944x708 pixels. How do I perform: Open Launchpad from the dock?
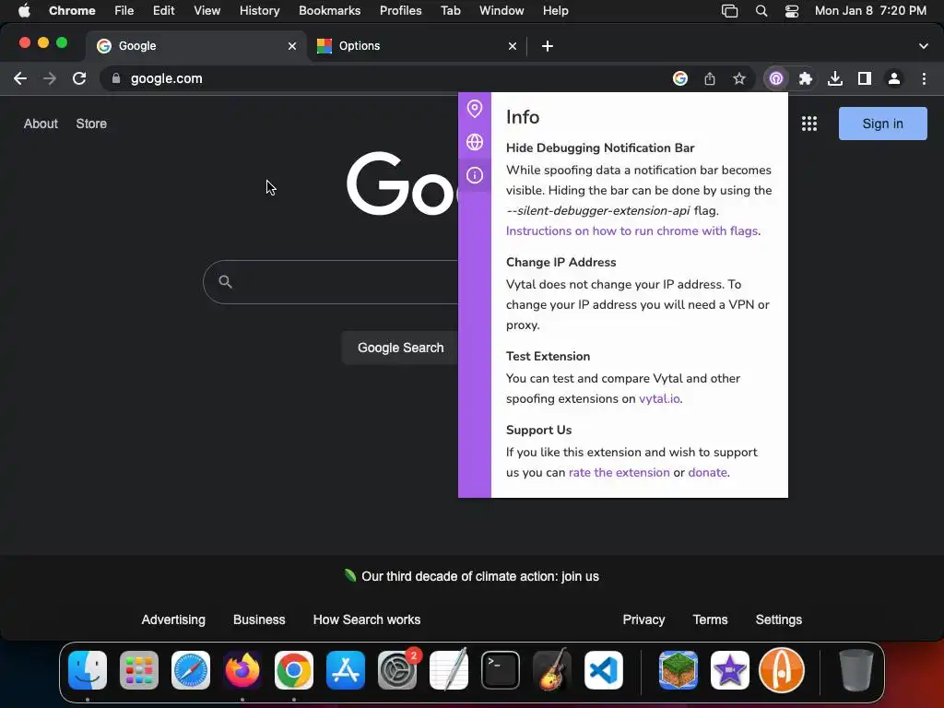coord(139,670)
